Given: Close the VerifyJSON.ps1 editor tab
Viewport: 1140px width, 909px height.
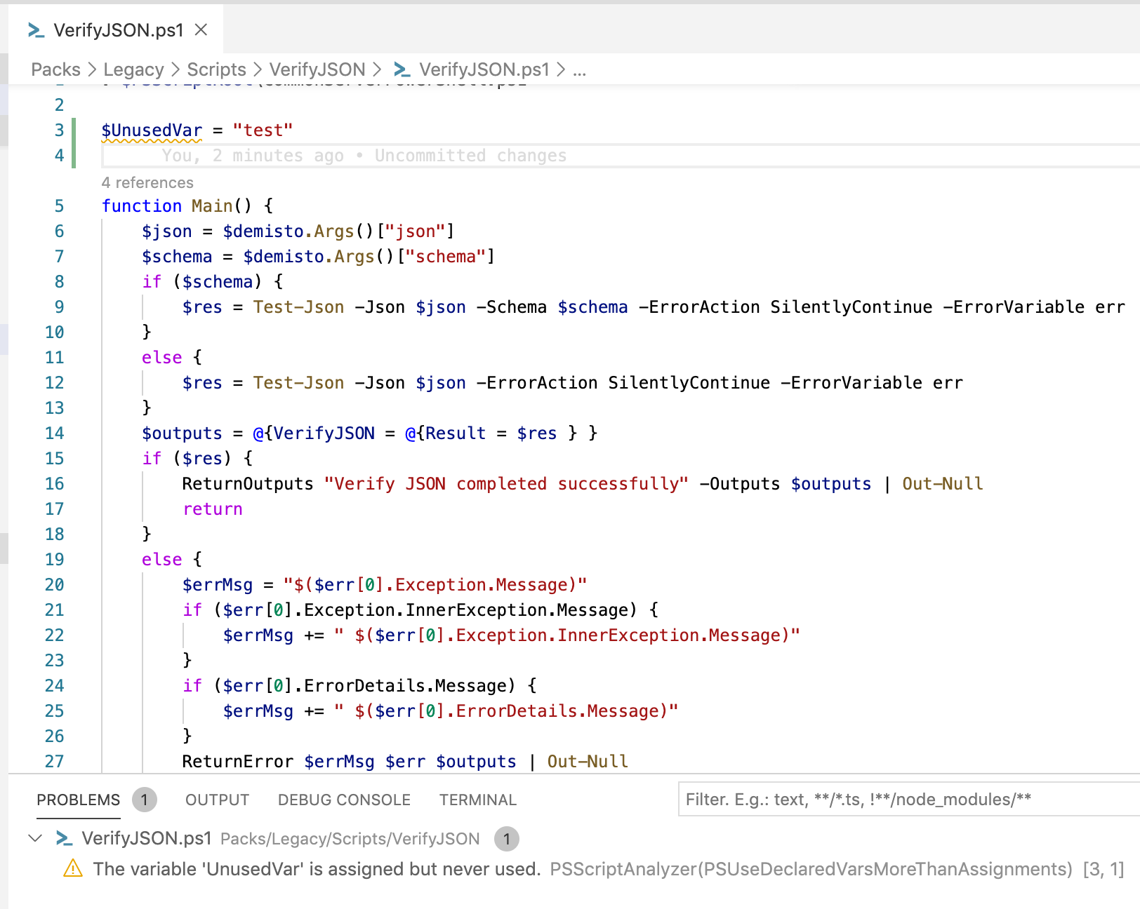Looking at the screenshot, I should pos(201,30).
